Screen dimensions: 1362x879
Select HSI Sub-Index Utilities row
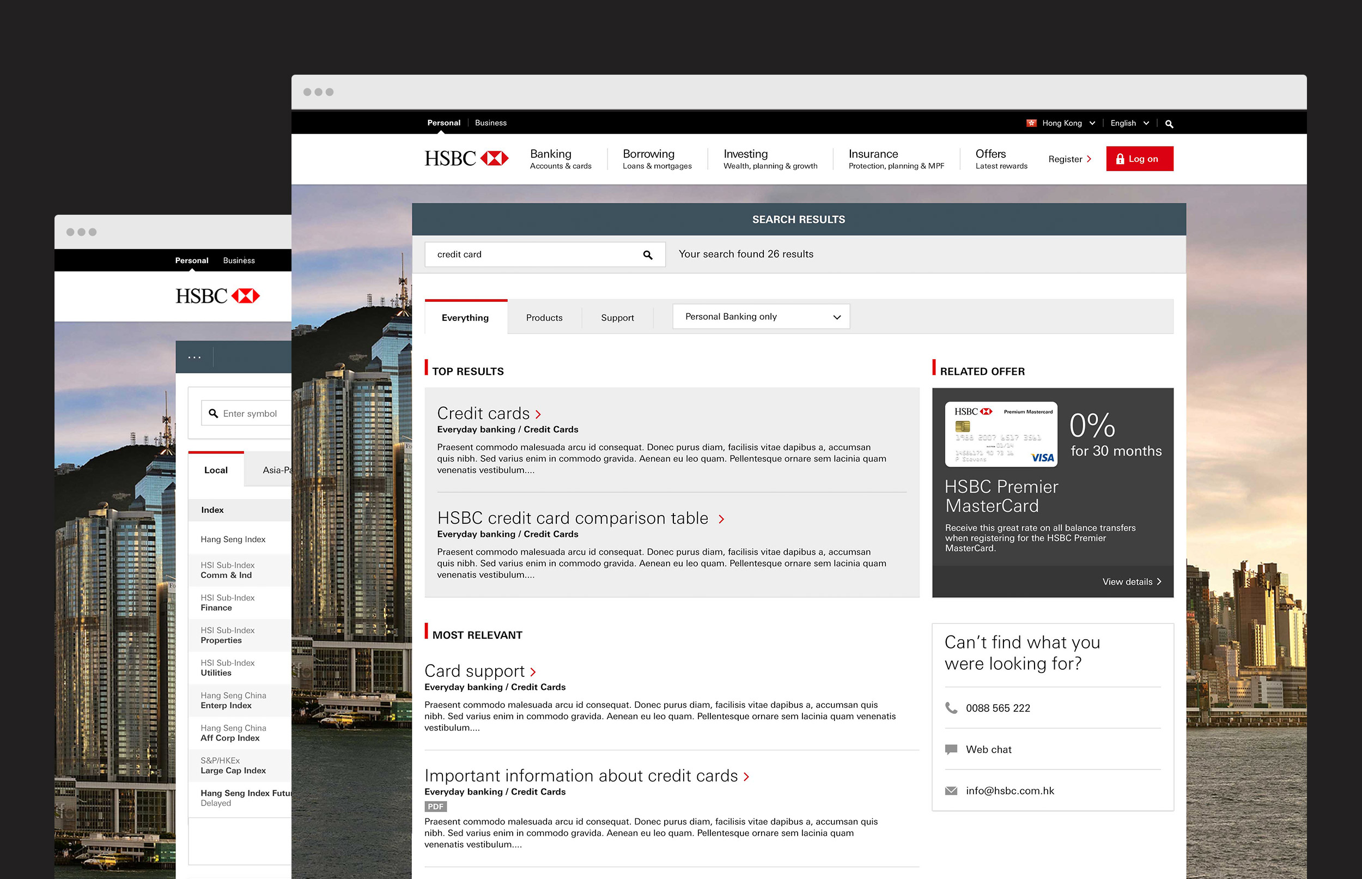click(240, 668)
